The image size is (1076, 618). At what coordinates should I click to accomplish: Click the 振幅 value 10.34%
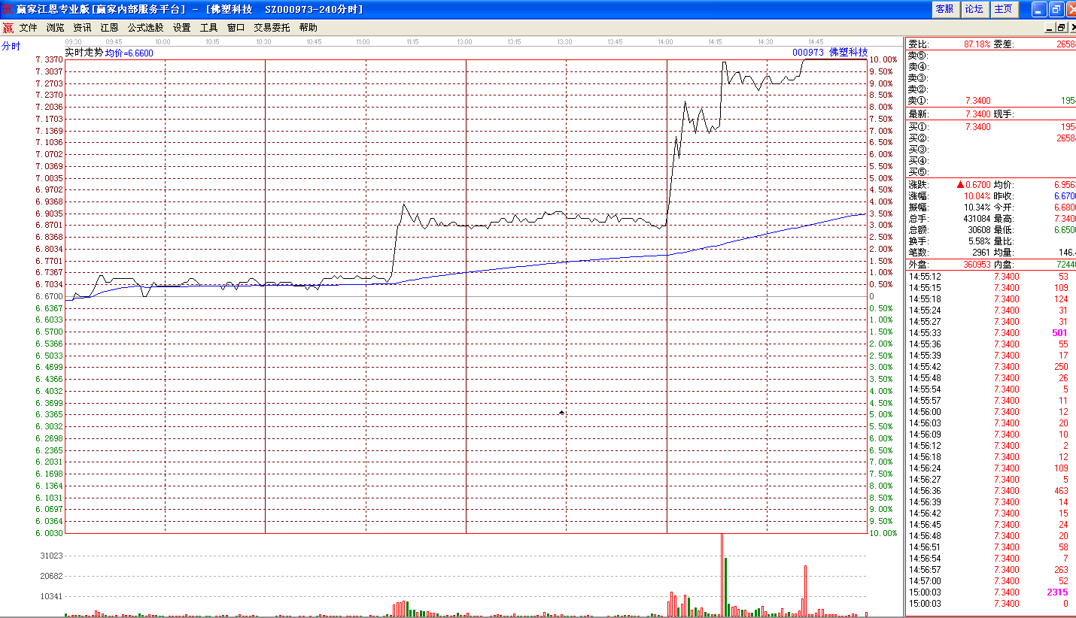(x=977, y=208)
